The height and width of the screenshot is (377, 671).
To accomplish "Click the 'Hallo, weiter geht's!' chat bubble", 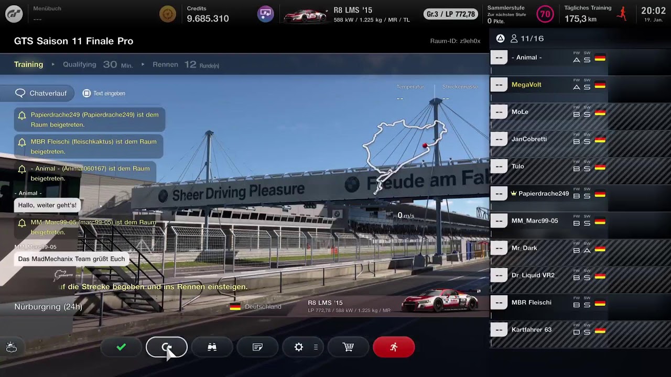I will (48, 205).
